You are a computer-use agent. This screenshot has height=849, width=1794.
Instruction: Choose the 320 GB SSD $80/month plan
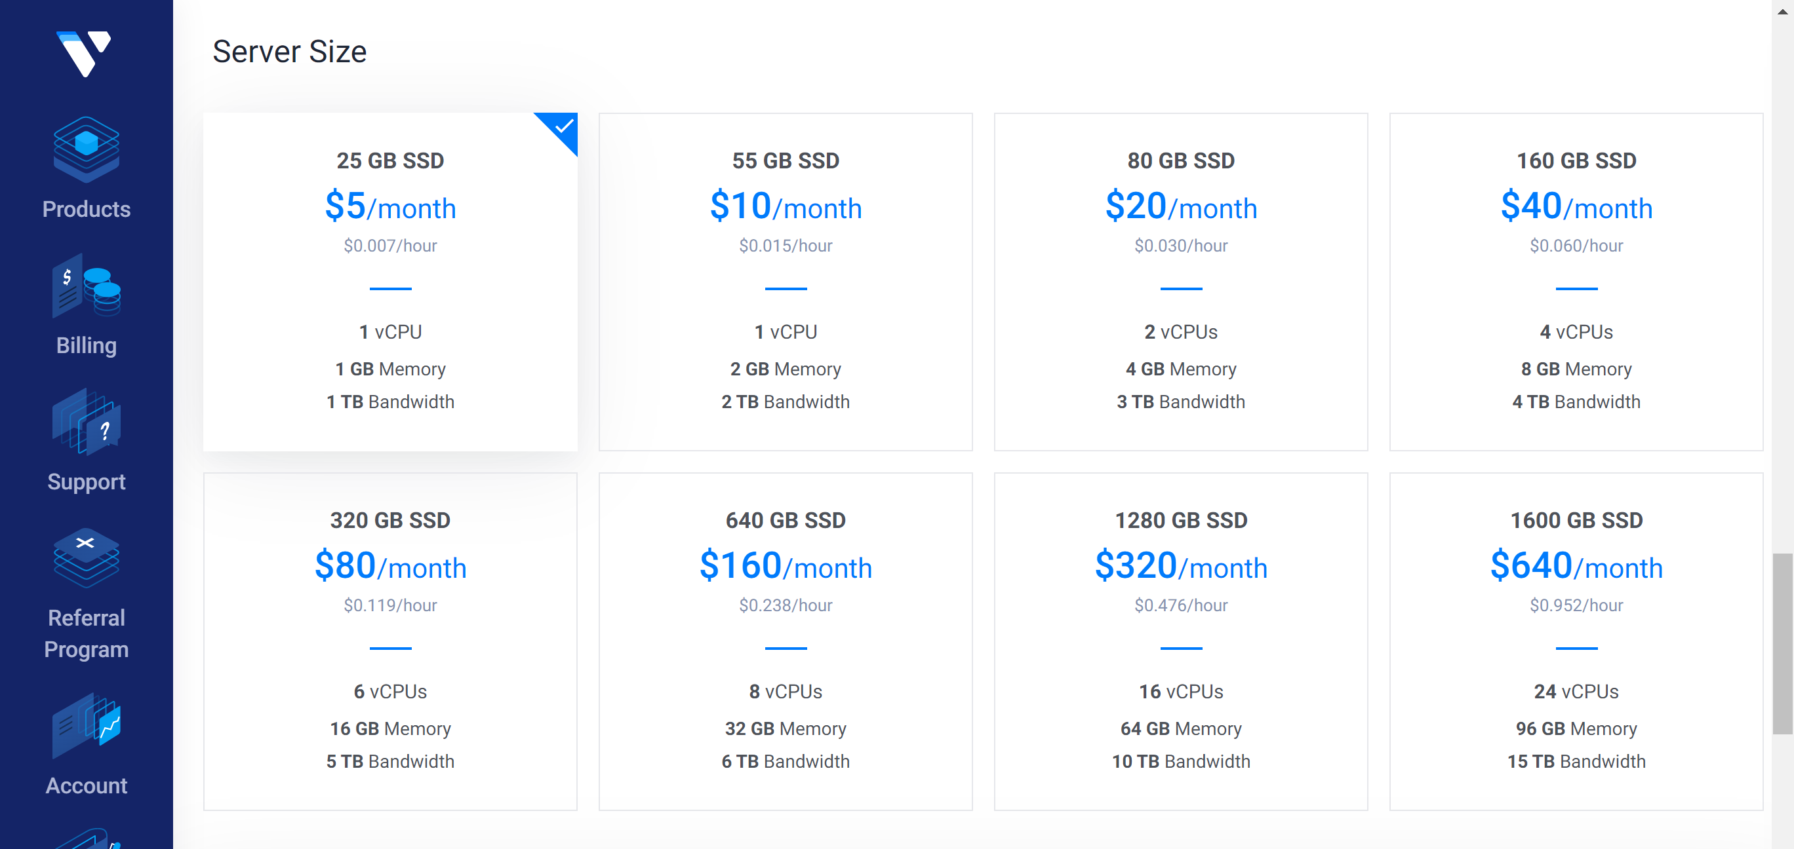click(390, 641)
